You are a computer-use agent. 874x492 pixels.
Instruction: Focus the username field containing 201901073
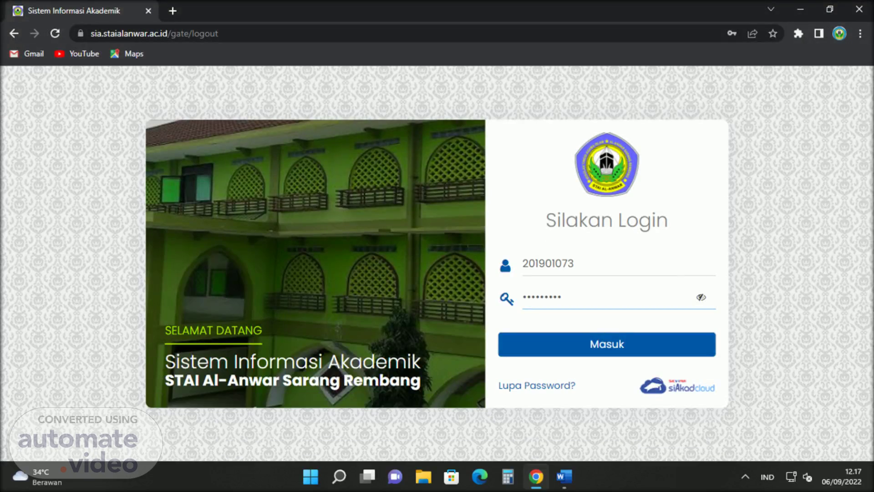click(x=619, y=264)
